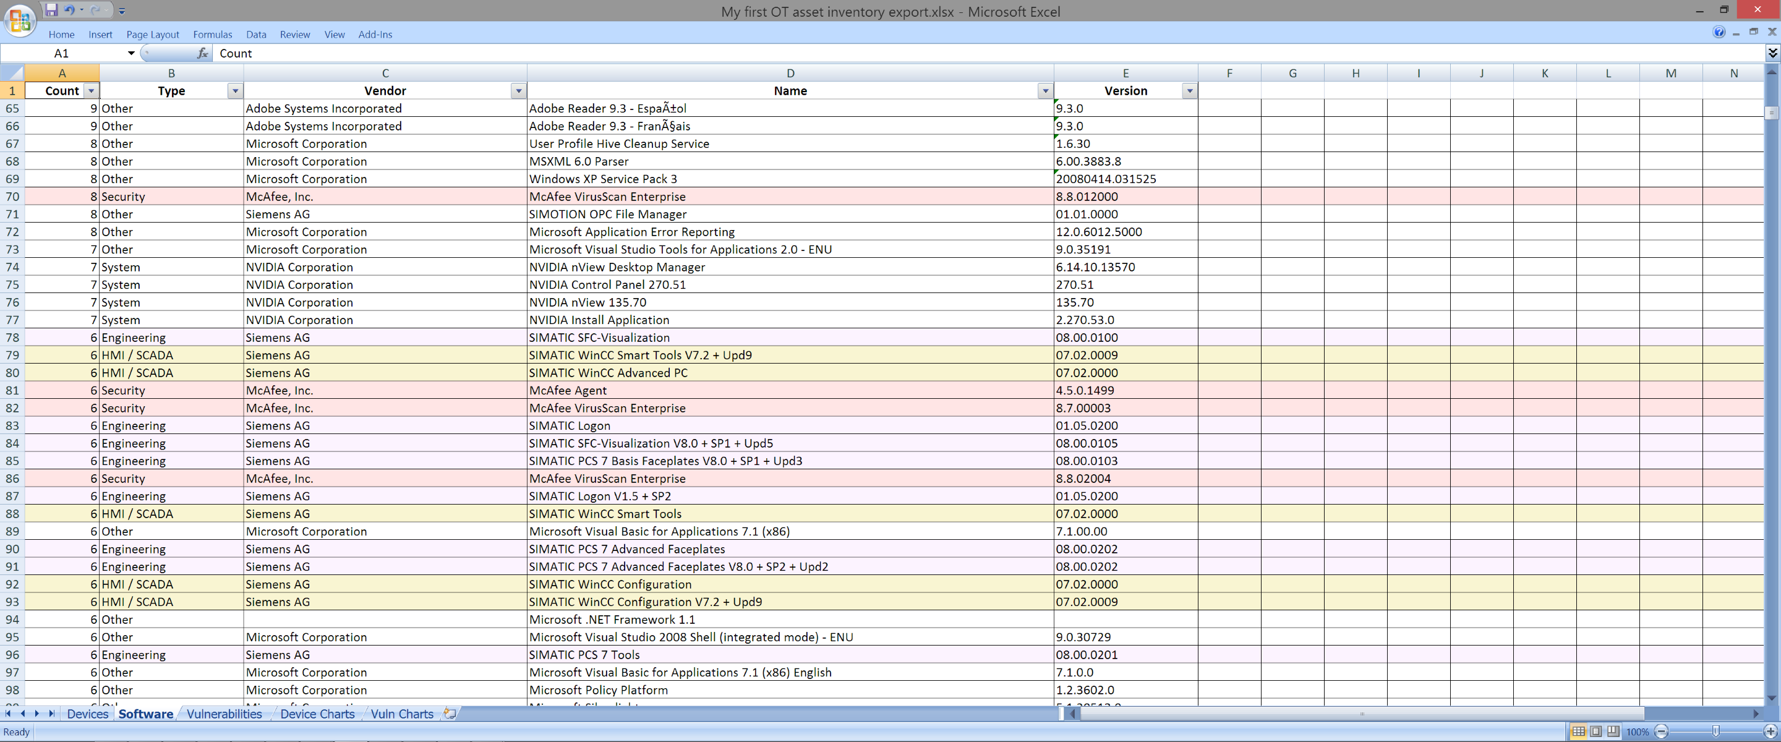
Task: Open the Name Box dropdown arrow
Action: (130, 53)
